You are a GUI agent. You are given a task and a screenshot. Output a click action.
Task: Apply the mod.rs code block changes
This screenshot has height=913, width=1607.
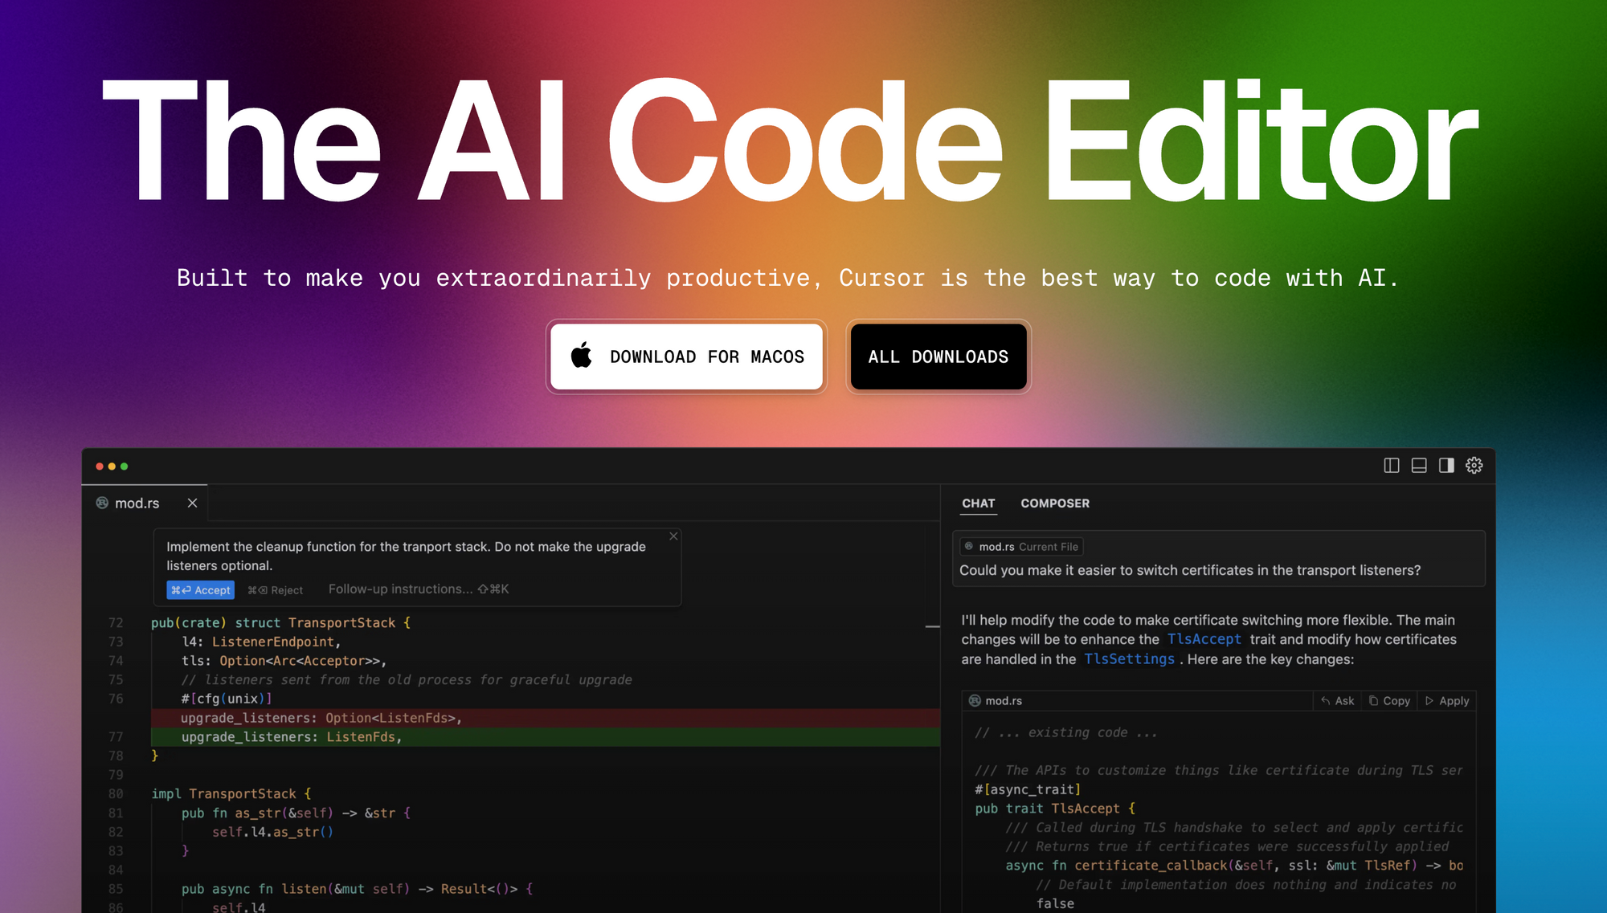click(1447, 701)
